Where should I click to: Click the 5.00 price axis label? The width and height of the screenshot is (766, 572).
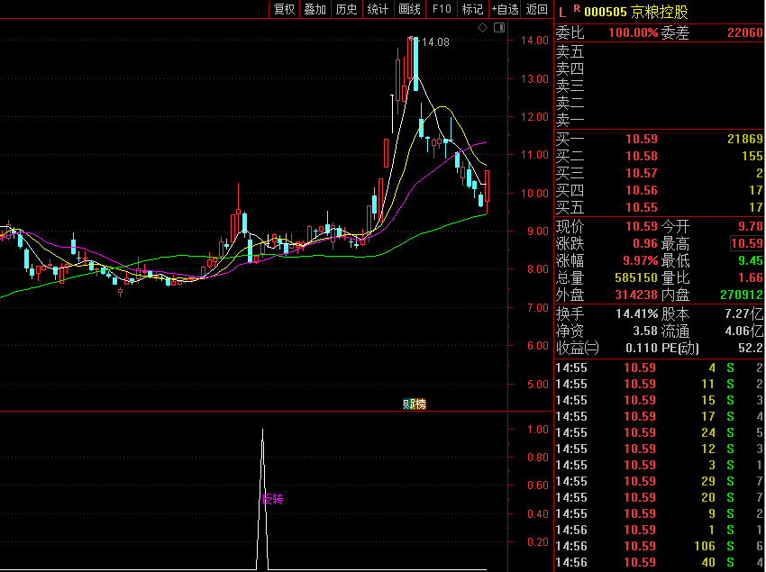point(537,385)
